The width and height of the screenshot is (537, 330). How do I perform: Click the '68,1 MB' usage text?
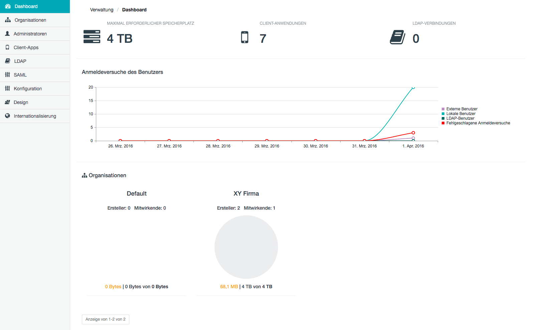tap(229, 287)
